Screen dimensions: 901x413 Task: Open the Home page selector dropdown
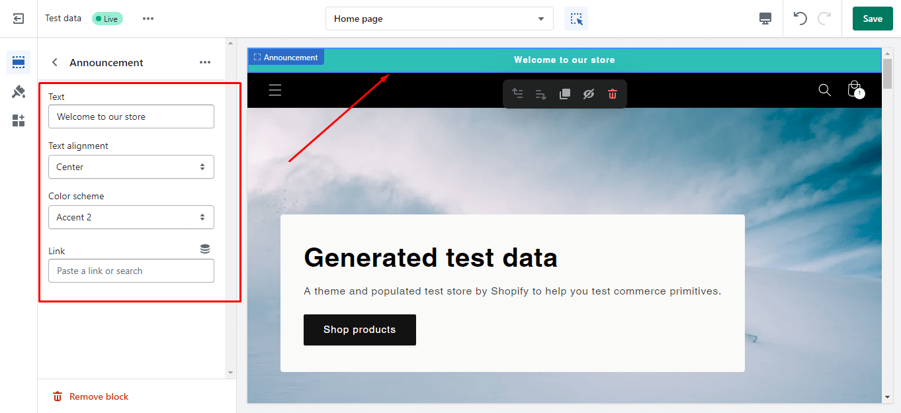[439, 19]
